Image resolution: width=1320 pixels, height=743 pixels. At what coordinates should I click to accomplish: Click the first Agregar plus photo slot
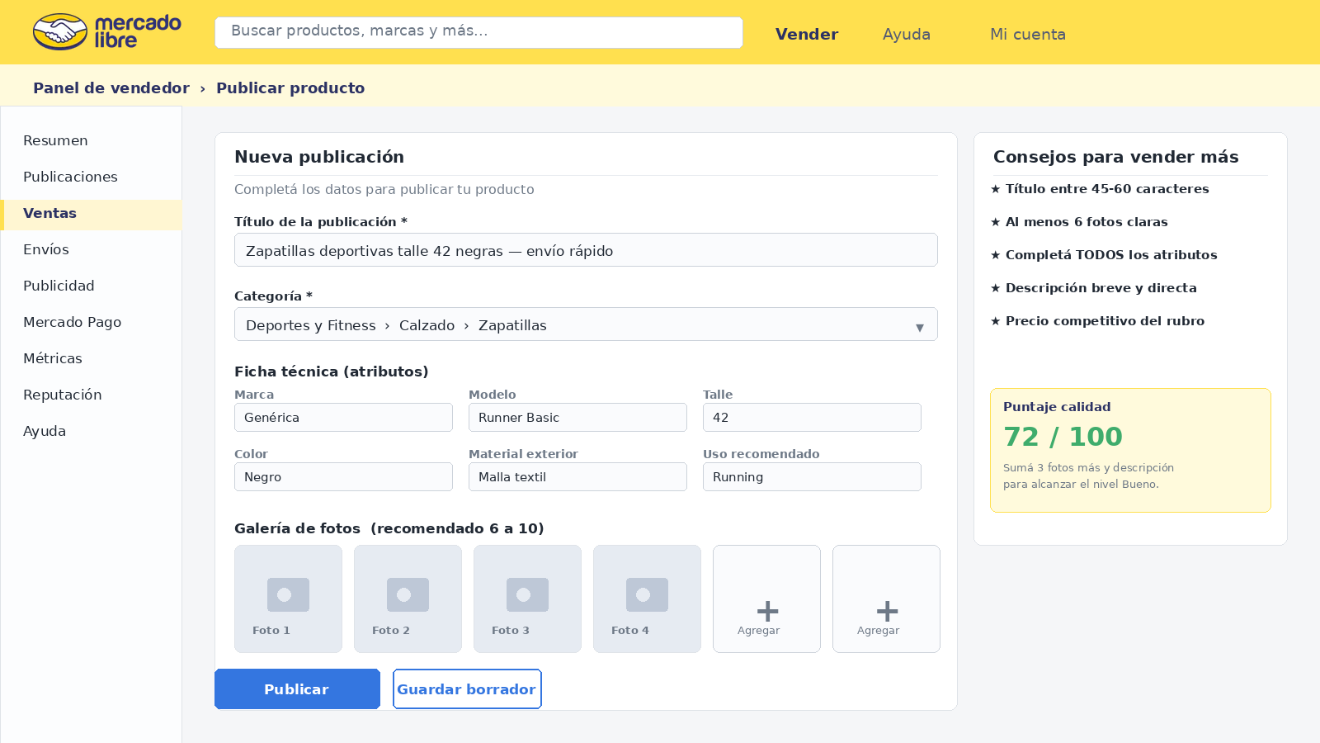[x=766, y=599]
